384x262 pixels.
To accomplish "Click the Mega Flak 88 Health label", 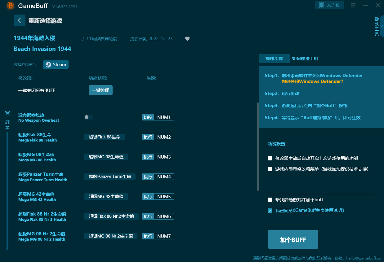I will (x=38, y=140).
